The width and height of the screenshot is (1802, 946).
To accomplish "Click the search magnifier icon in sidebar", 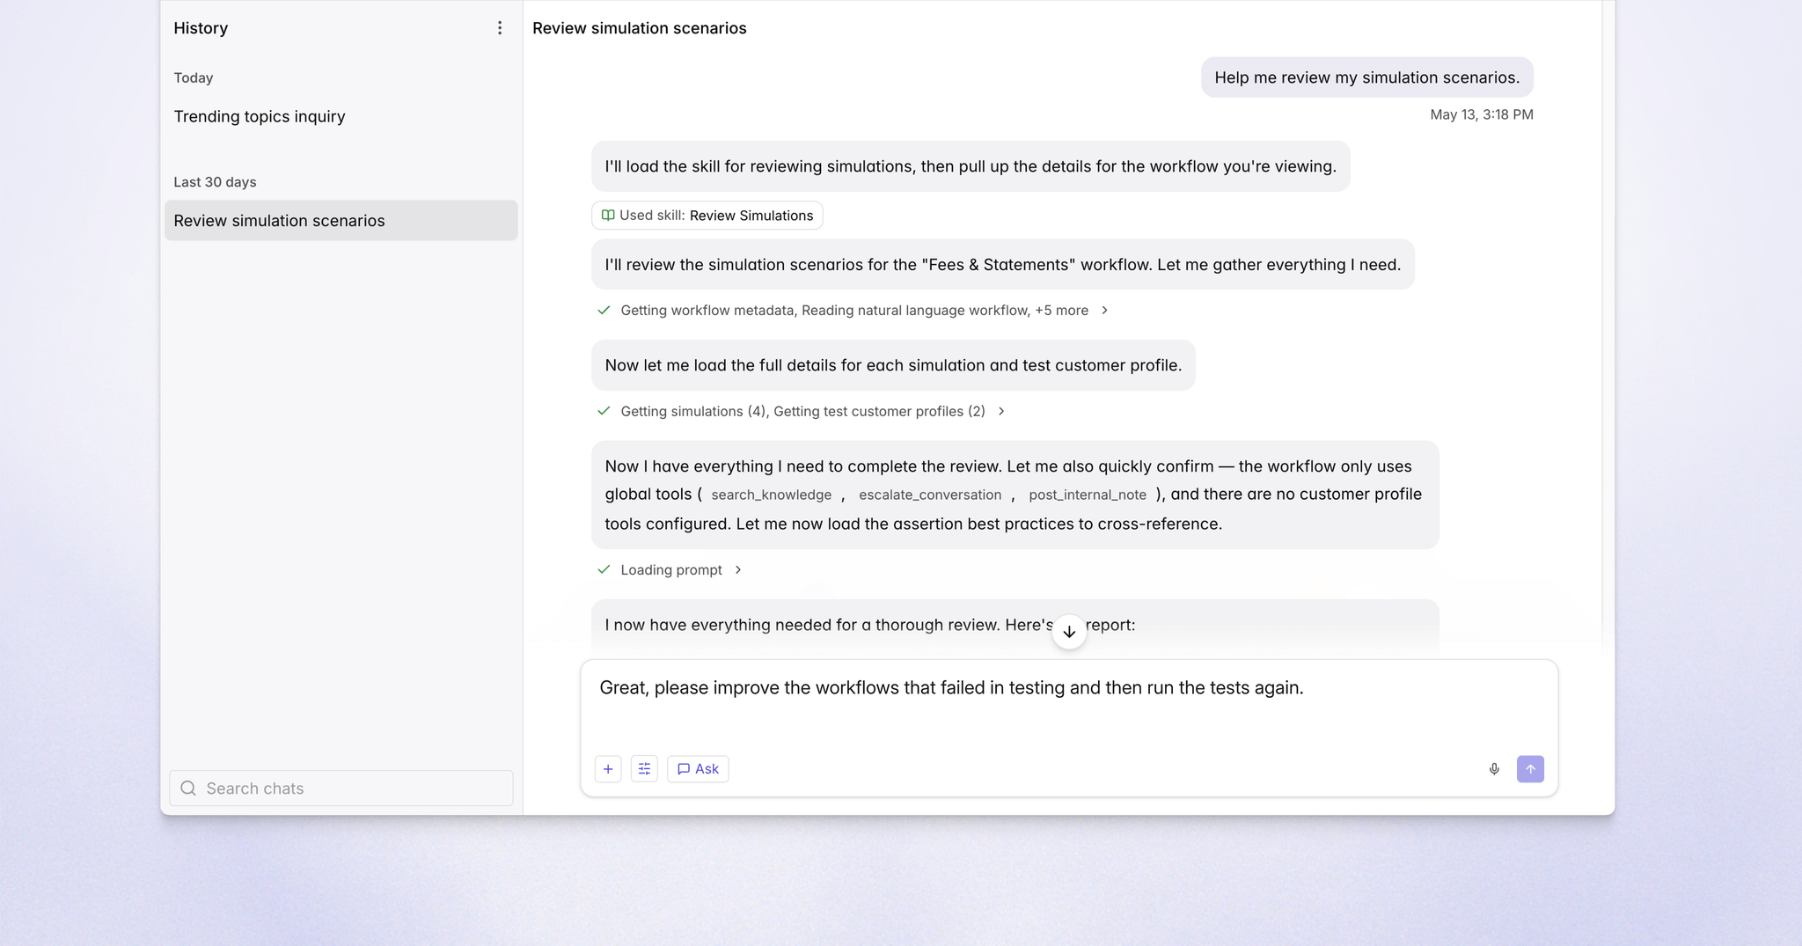I will 188,788.
